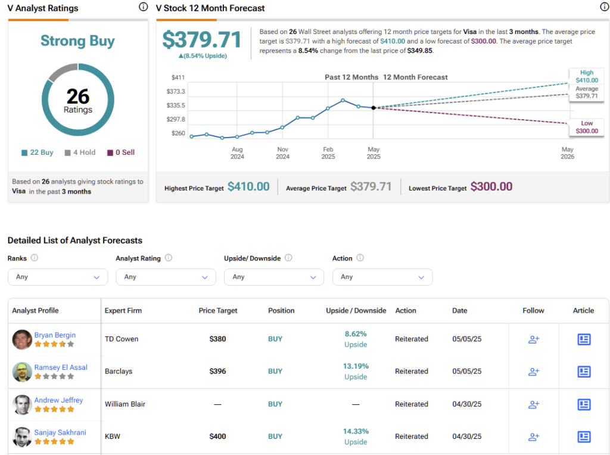The image size is (610, 455).
Task: Click Andrew Jeffrey's profile photo
Action: coord(22,404)
